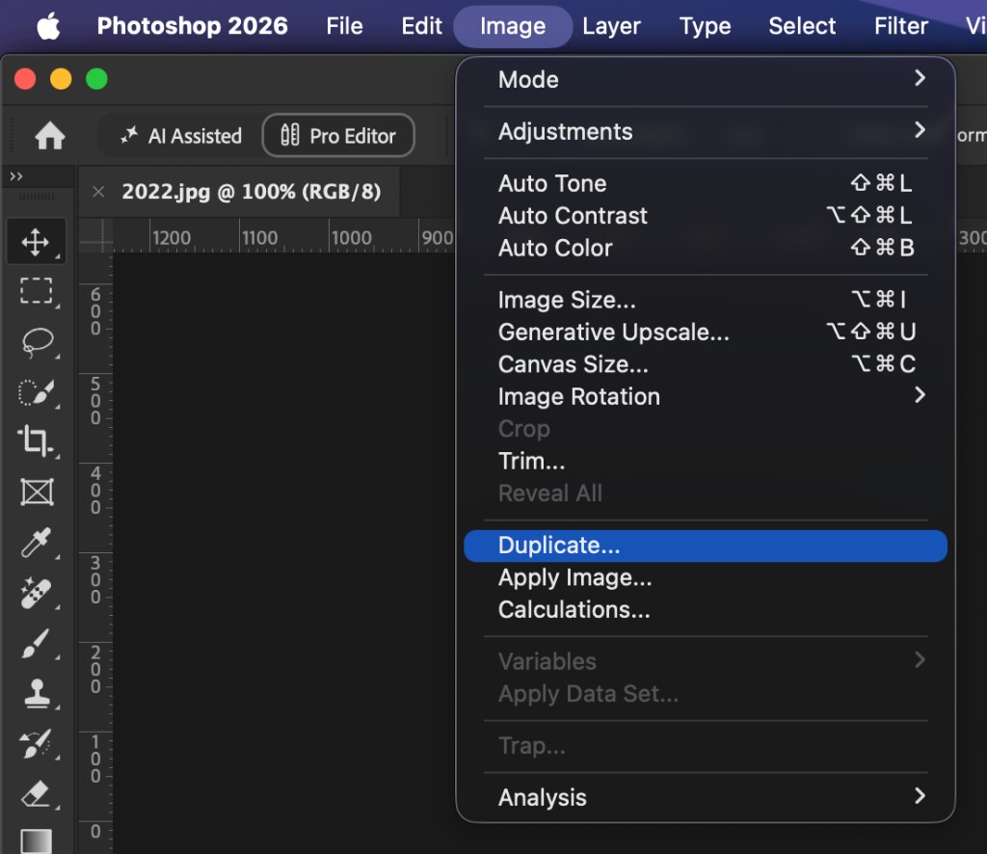
Task: Expand the Mode submenu
Action: (x=706, y=79)
